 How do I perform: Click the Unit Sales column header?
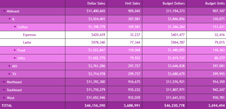coord(132,3)
